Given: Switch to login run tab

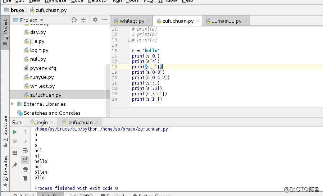Looking at the screenshot, I should coord(42,123).
